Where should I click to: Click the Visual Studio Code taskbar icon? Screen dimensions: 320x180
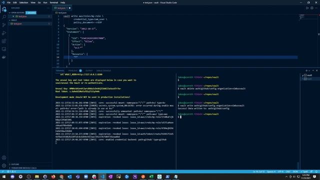click(102, 176)
